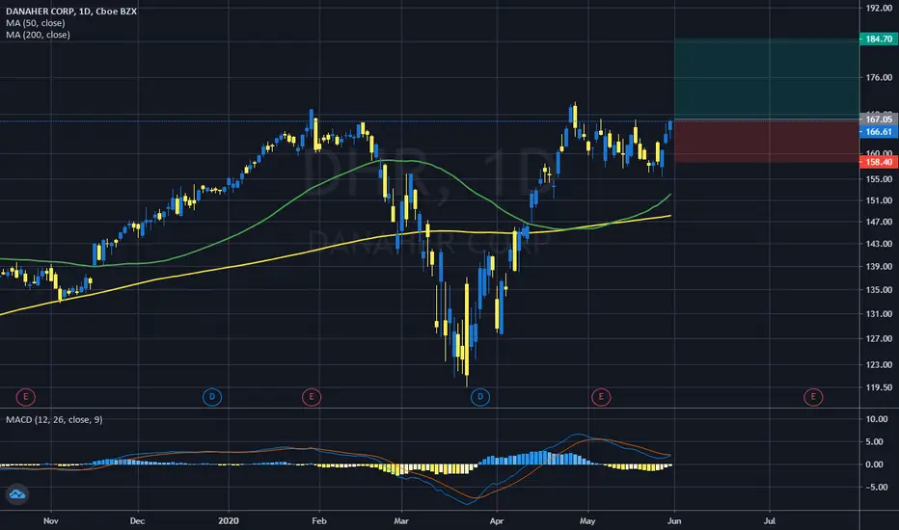Click the Nov label on time axis

(51, 520)
